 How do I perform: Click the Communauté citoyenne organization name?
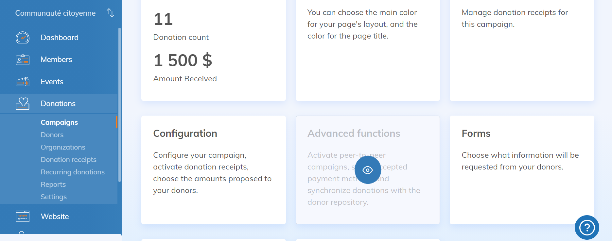[x=55, y=13]
